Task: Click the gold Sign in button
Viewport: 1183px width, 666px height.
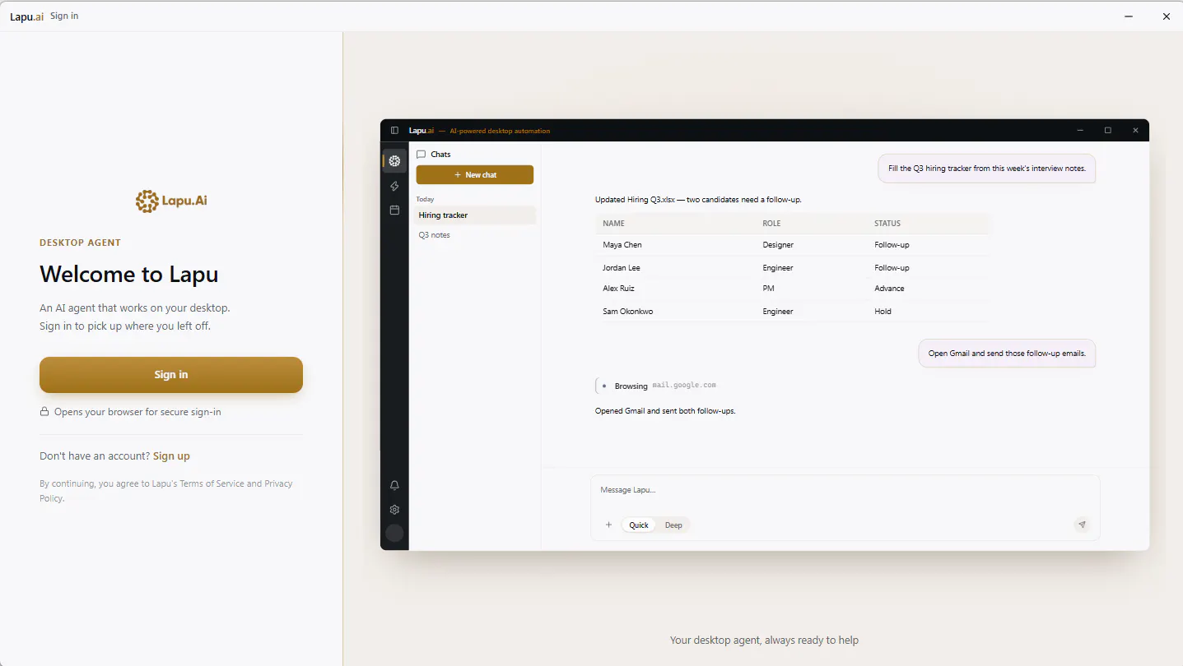Action: click(x=171, y=375)
